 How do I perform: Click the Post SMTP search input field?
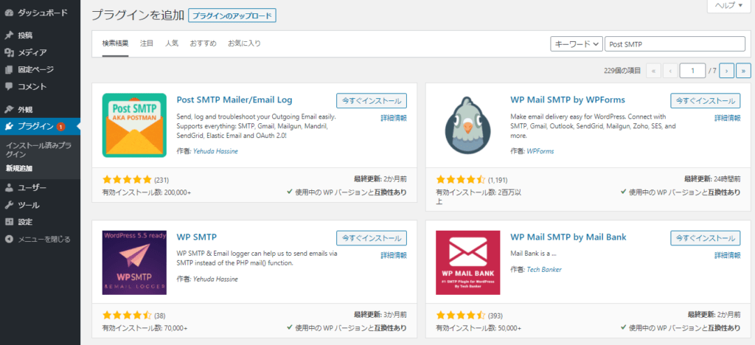point(675,44)
